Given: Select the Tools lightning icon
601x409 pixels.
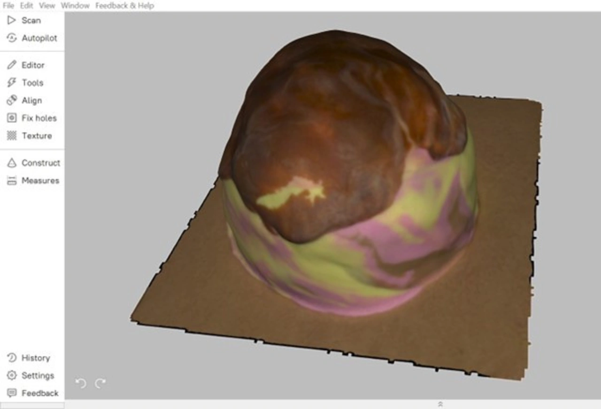Looking at the screenshot, I should click(x=12, y=83).
